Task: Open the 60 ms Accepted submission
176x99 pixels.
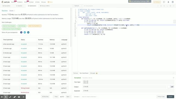Action: (24, 75)
